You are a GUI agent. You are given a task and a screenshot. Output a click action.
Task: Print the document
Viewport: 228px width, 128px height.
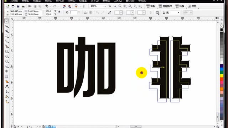pos(23,6)
